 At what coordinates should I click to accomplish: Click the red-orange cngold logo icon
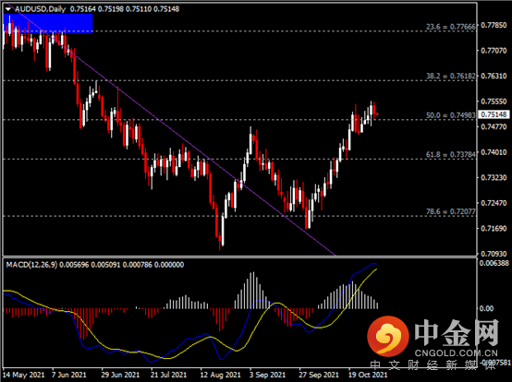pyautogui.click(x=388, y=336)
